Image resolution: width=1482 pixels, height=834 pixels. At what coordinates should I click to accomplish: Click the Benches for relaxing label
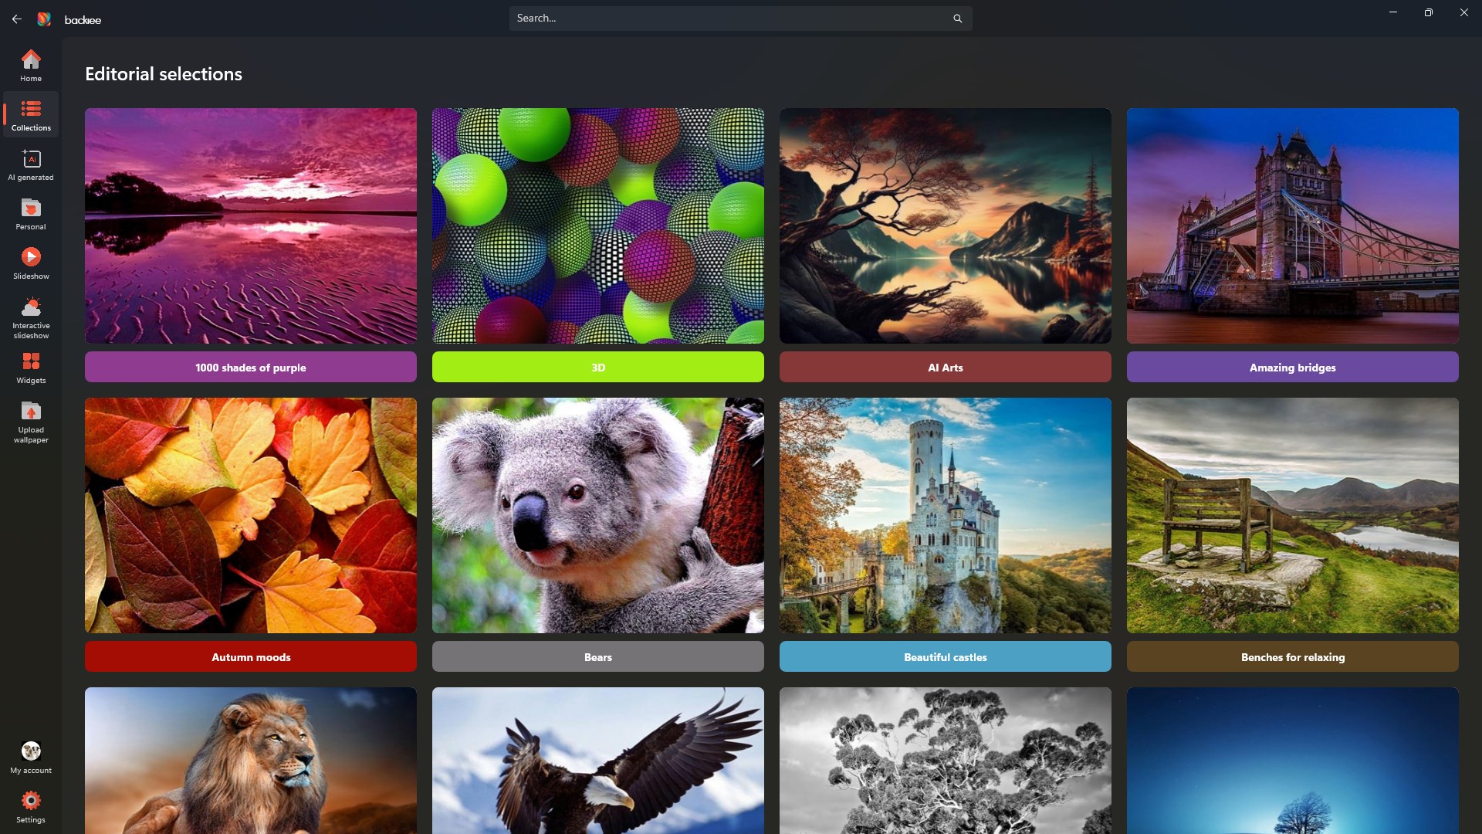point(1293,656)
